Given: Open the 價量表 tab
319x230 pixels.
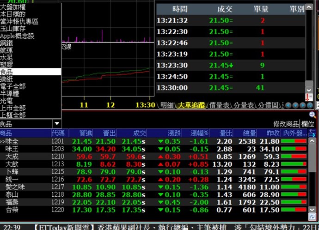Looking at the screenshot, I should pyautogui.click(x=220, y=105).
